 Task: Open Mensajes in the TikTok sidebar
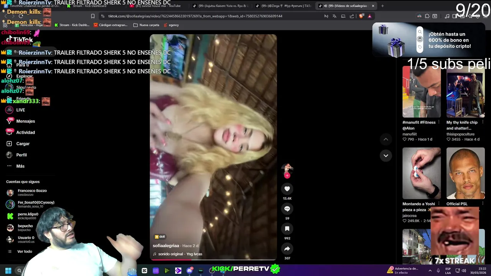point(21,121)
